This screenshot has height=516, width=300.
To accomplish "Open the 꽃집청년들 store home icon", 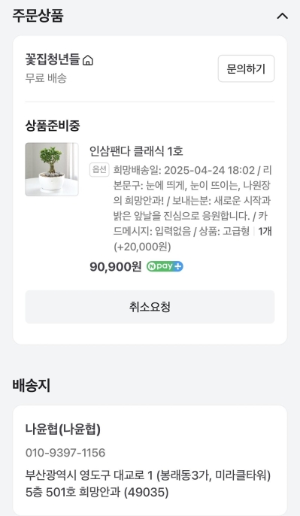I will pos(87,60).
